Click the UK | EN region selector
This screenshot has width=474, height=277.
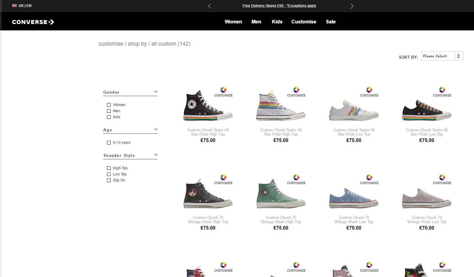pos(22,5)
